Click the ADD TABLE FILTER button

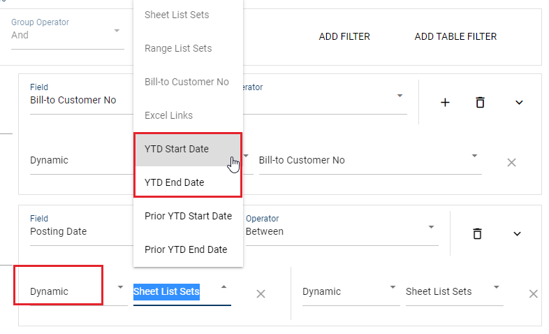tap(455, 36)
